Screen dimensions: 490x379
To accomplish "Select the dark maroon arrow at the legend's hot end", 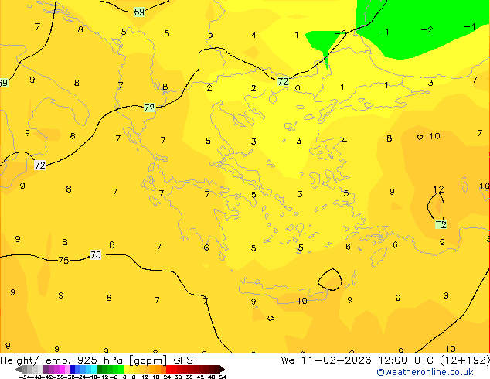I will [223, 369].
